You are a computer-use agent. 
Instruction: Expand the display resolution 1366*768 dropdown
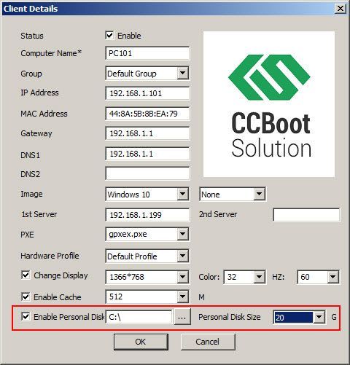(x=182, y=277)
